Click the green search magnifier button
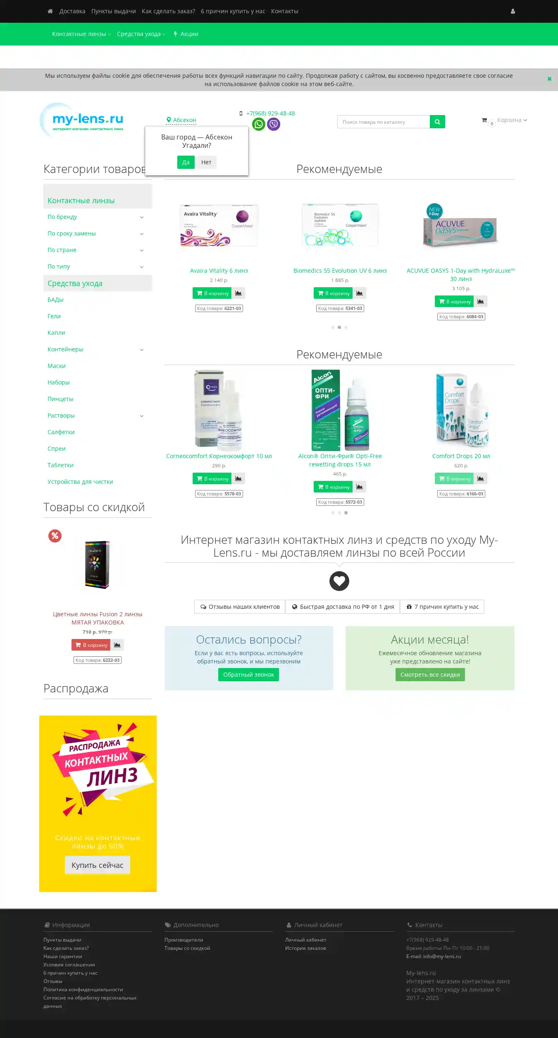The width and height of the screenshot is (558, 1038). [437, 122]
